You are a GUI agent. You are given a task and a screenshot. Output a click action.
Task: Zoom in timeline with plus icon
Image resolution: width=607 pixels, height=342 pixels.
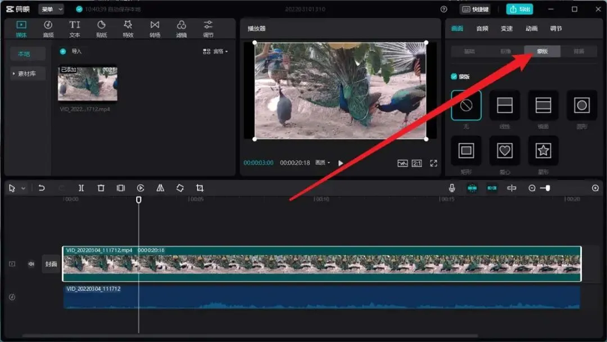[x=595, y=188]
